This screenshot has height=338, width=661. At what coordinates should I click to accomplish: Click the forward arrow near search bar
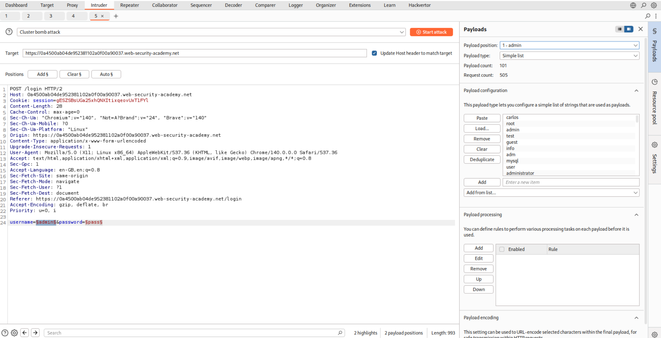tap(35, 333)
